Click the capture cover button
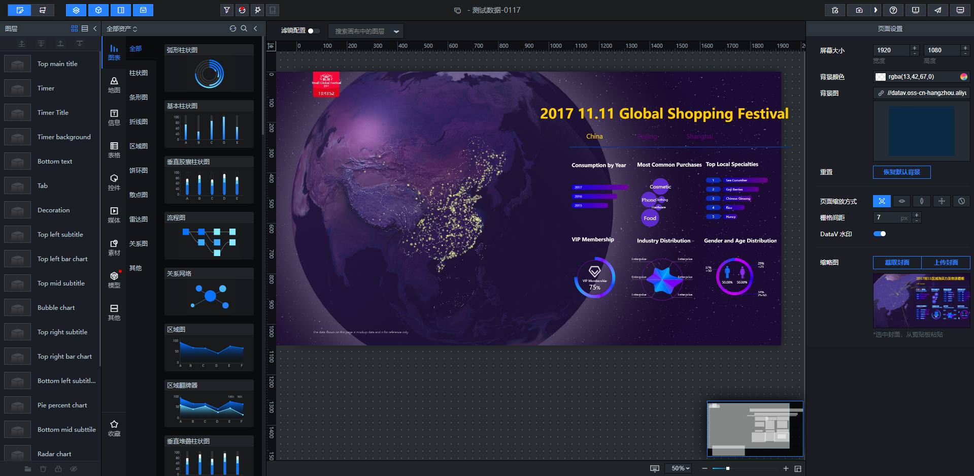This screenshot has height=476, width=974. tap(897, 263)
